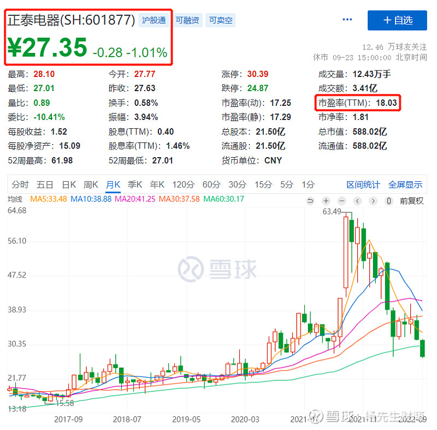Switch to the 年K chart tab
The height and width of the screenshot is (430, 437).
[x=157, y=184]
